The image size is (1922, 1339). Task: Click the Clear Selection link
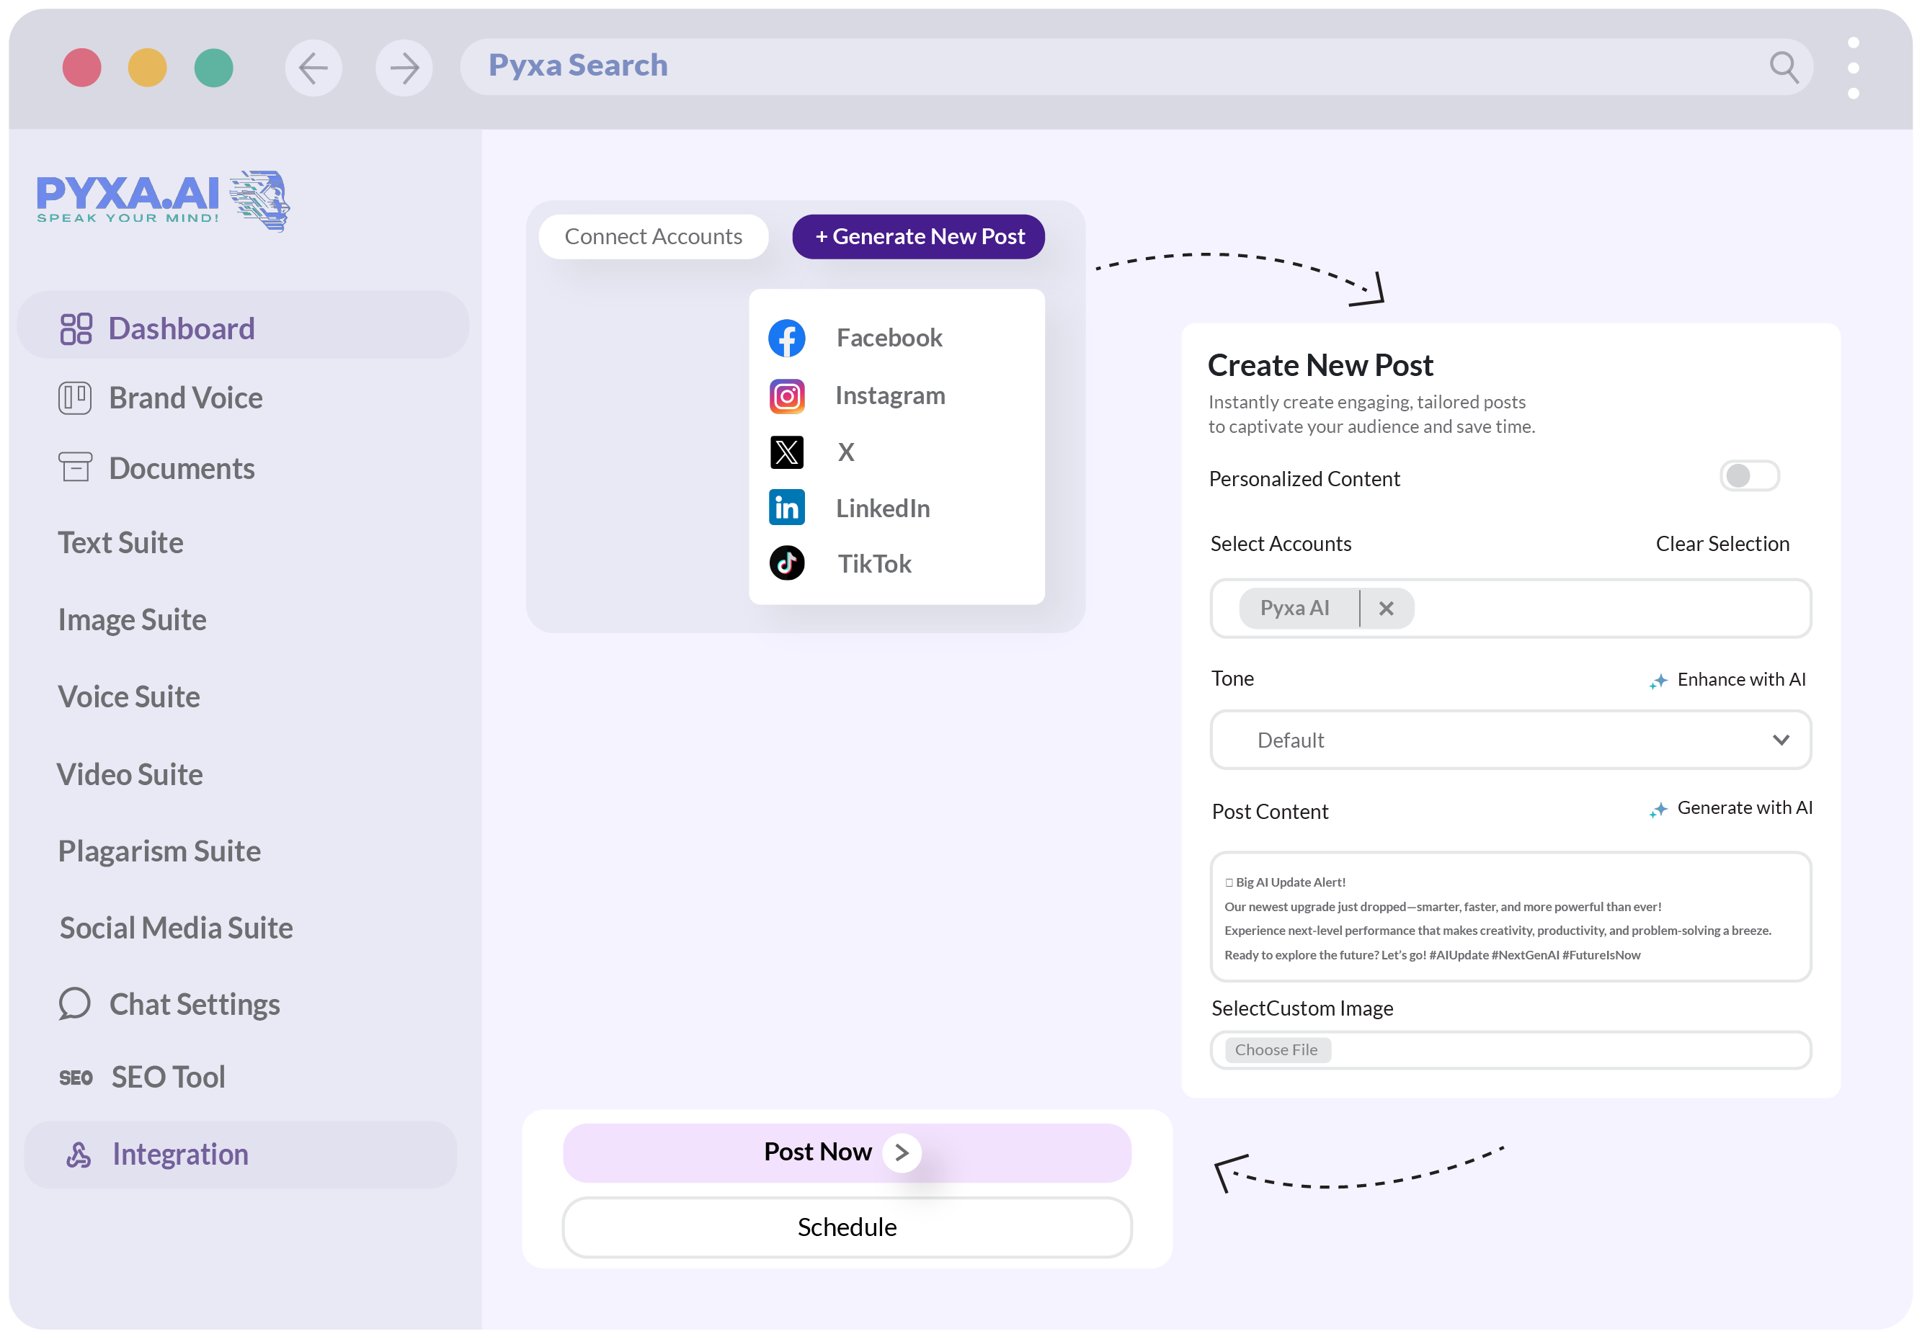click(x=1722, y=544)
